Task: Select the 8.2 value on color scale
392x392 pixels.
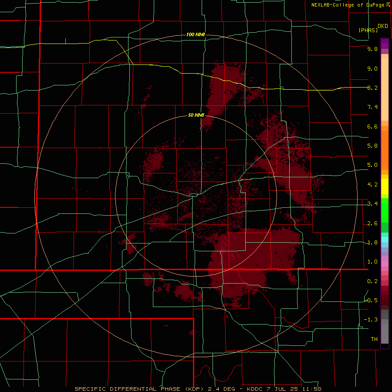Action: (372, 88)
